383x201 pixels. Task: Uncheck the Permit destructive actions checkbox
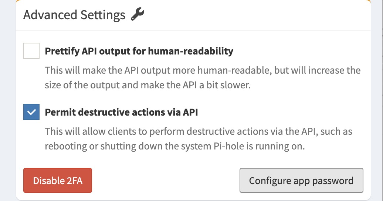pos(31,112)
